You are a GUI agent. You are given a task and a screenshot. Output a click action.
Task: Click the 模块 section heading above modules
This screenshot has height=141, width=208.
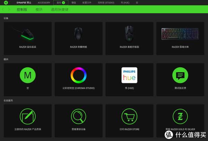tap(6, 59)
